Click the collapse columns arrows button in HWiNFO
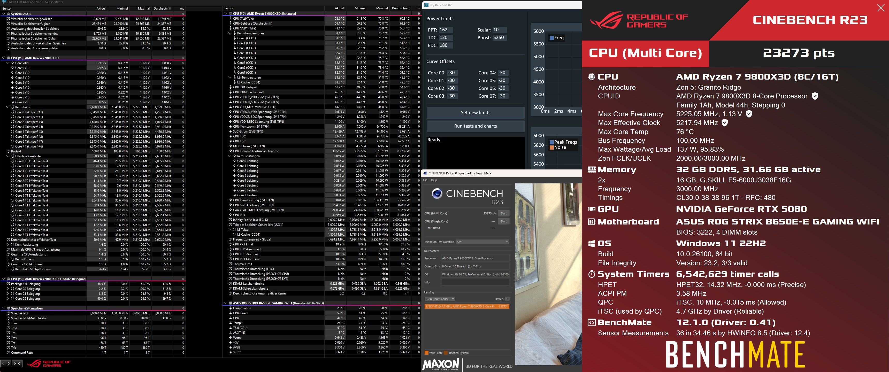The width and height of the screenshot is (889, 372). (17, 363)
